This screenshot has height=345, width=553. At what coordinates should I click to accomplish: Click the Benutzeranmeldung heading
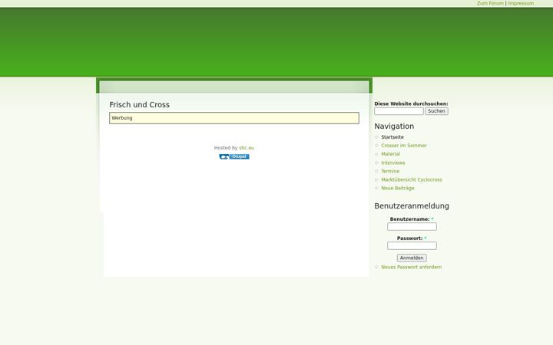(412, 206)
